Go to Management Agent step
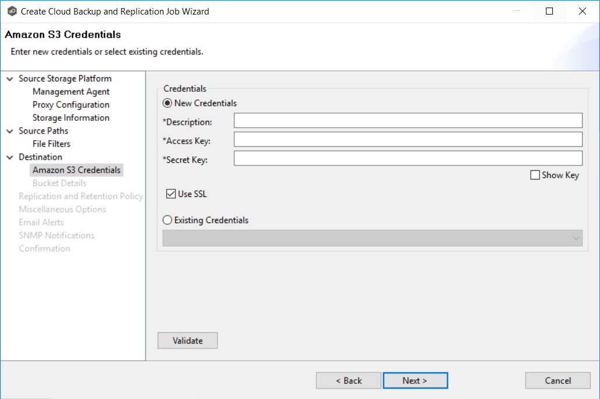 [71, 92]
